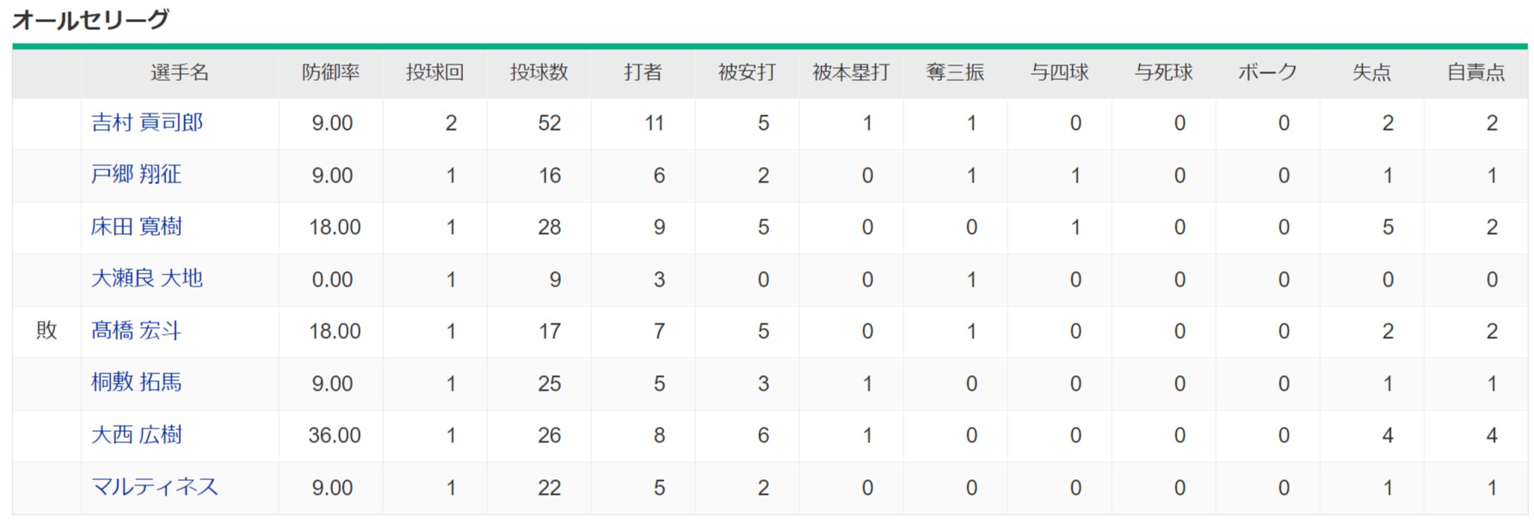Open player page for 大瀬良 大地
The width and height of the screenshot is (1534, 524).
tap(147, 279)
